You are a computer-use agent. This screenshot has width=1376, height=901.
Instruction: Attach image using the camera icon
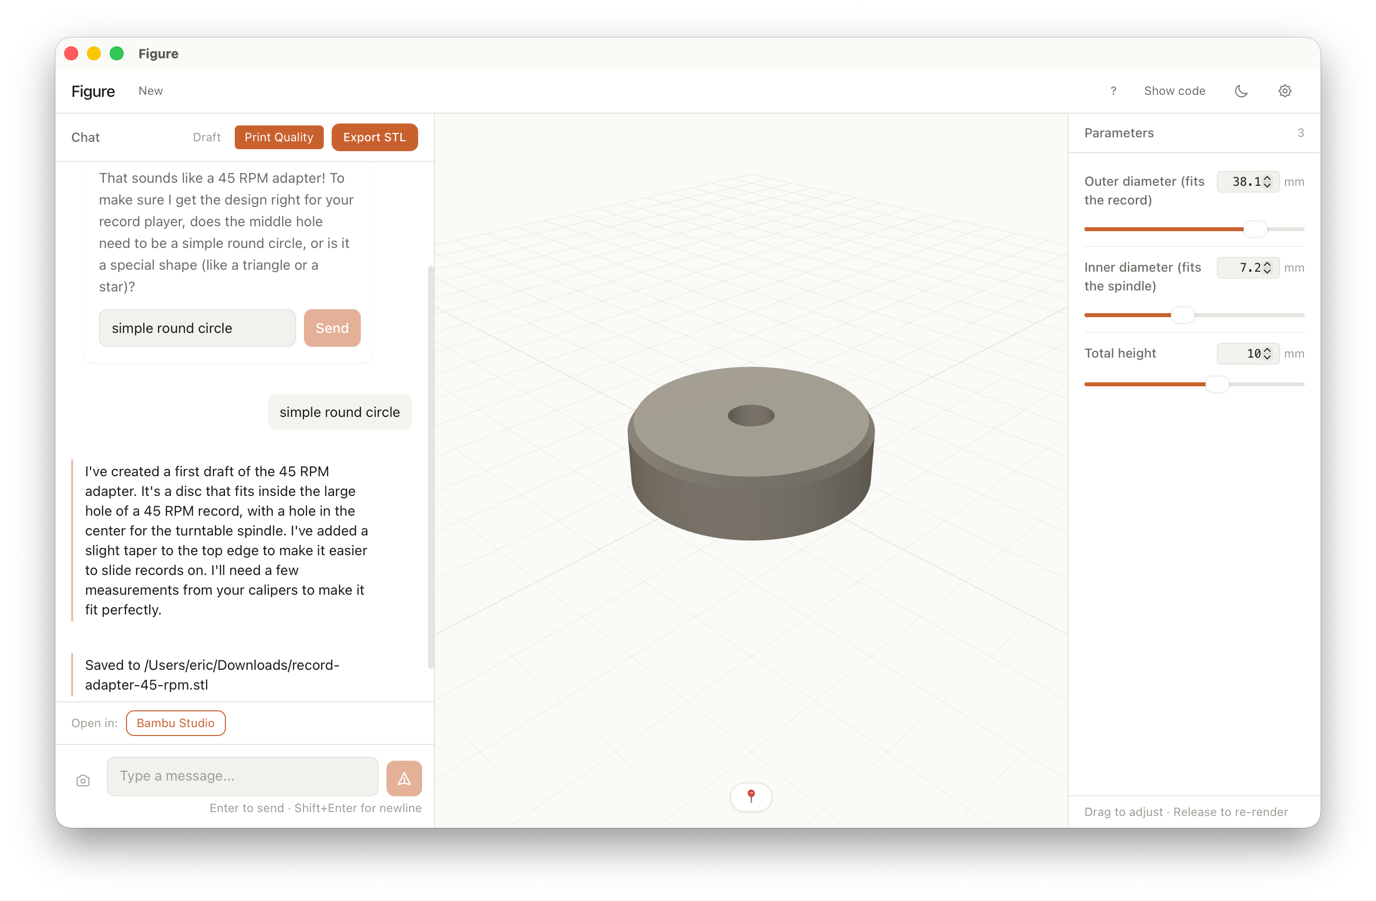(83, 781)
